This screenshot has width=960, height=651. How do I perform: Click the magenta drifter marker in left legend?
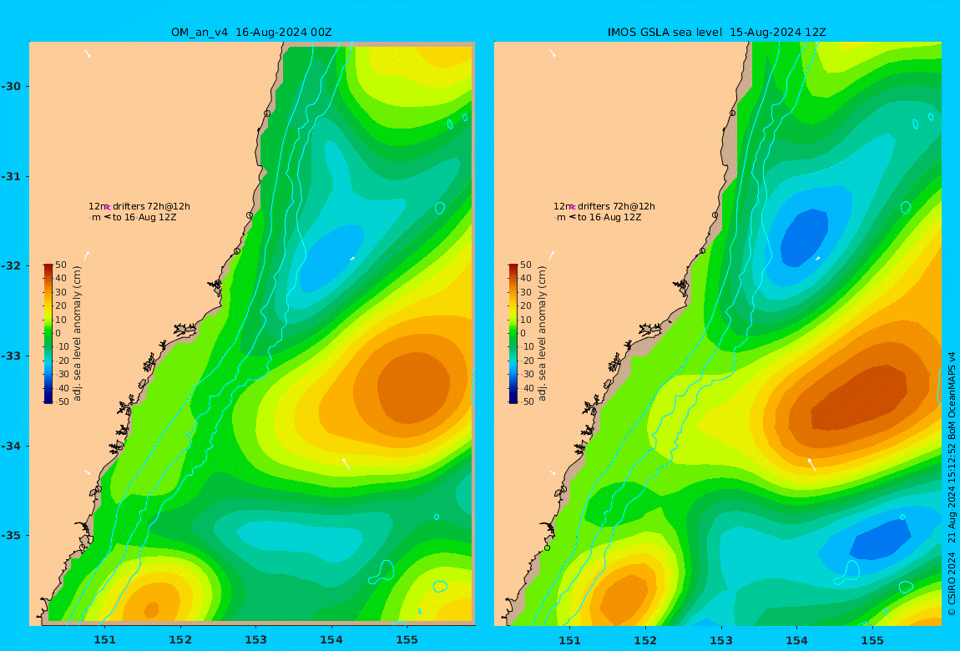(x=107, y=208)
